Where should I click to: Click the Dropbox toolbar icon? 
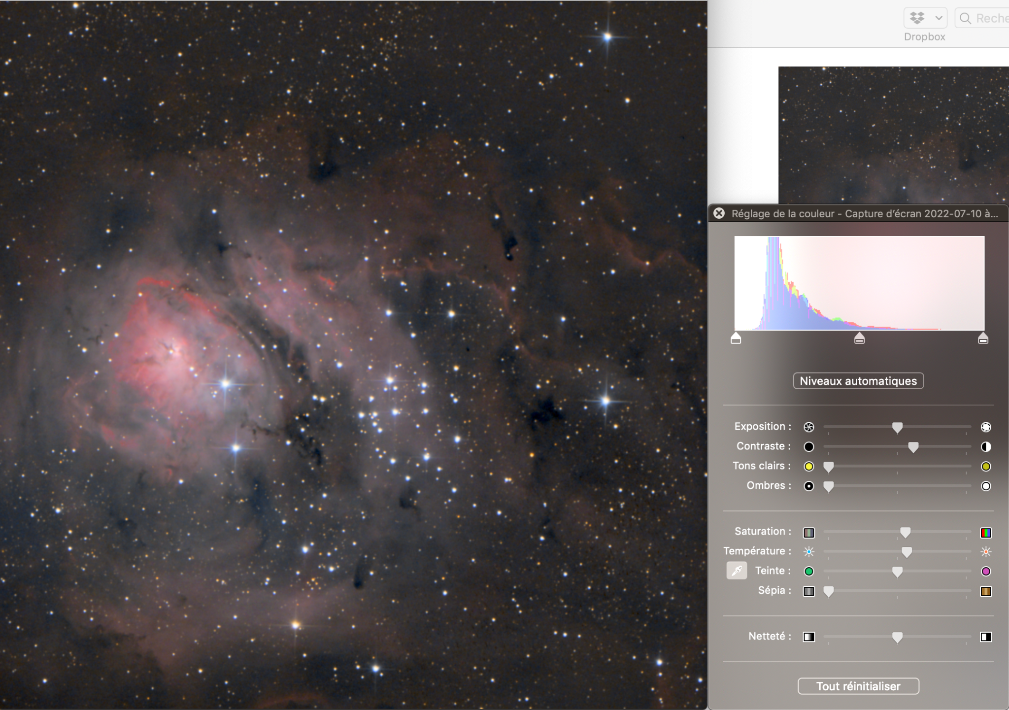(917, 18)
